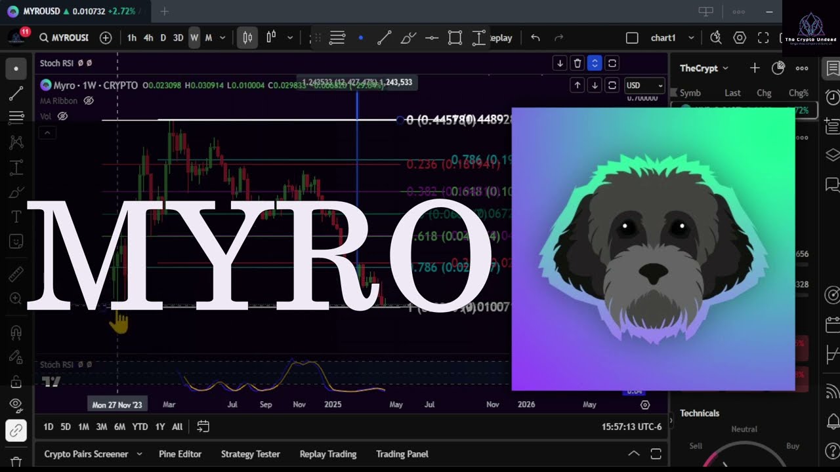This screenshot has height=472, width=840.
Task: Select the D daily timeframe
Action: tap(163, 38)
